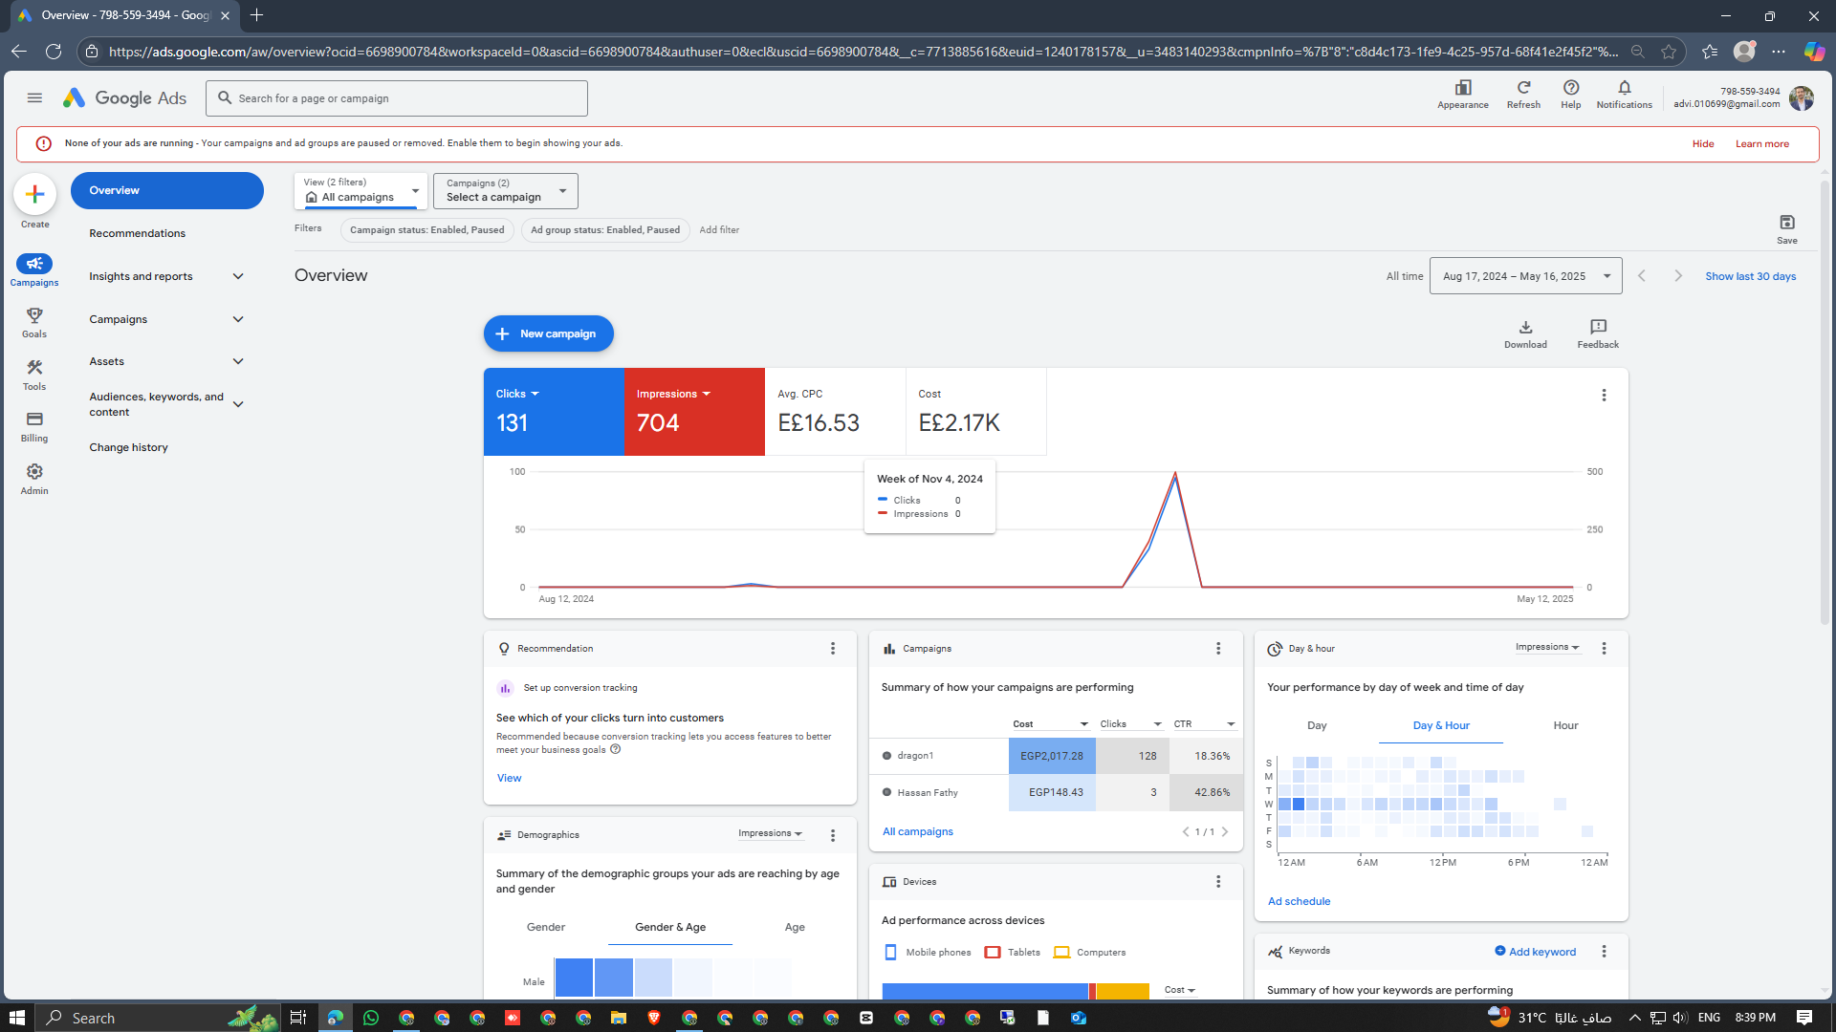Click the Google Ads logo

click(x=125, y=97)
